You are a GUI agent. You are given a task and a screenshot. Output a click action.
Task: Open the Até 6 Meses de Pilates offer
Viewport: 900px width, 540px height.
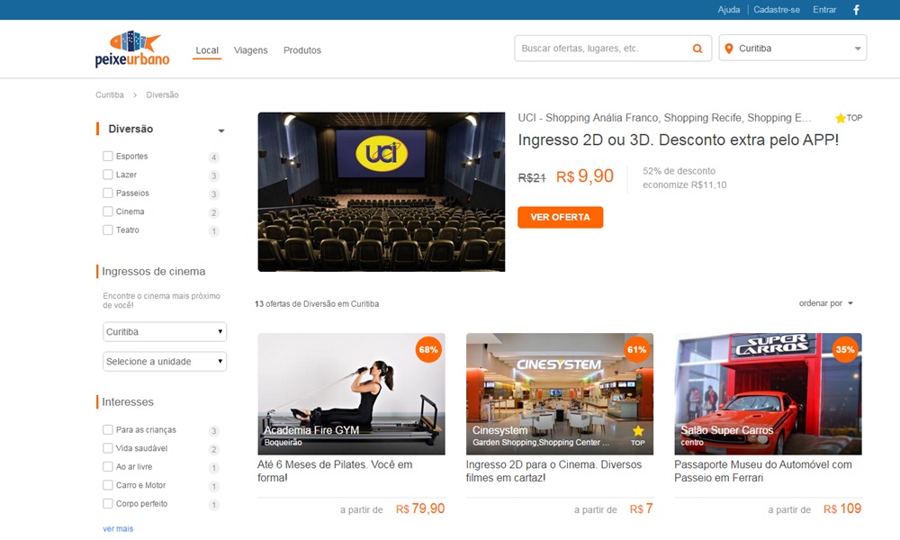pos(335,471)
